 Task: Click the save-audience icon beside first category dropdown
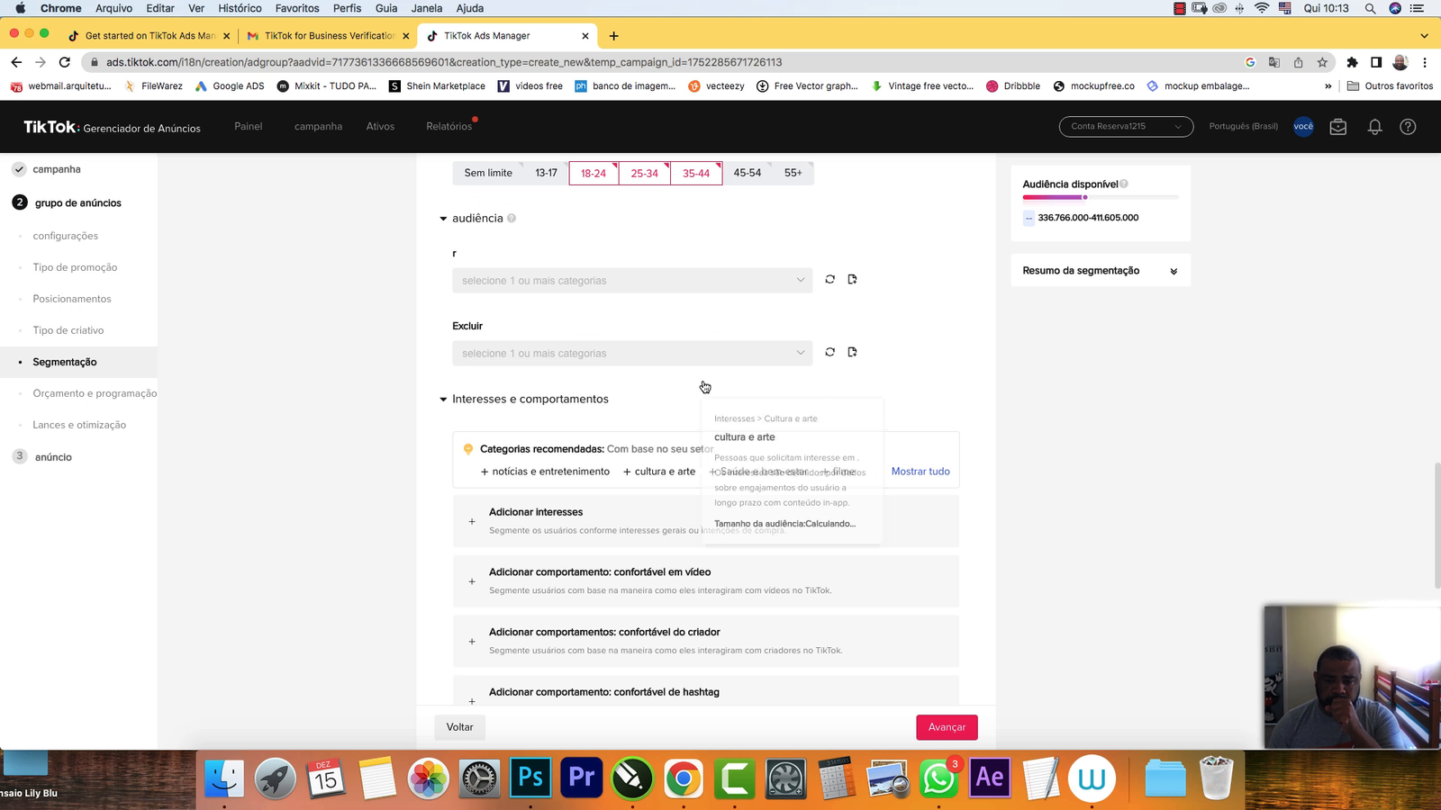pyautogui.click(x=852, y=279)
